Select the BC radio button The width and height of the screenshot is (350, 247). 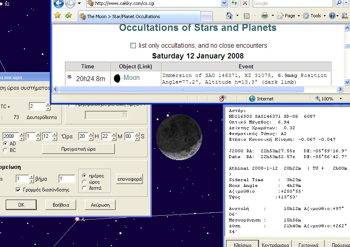(5, 150)
